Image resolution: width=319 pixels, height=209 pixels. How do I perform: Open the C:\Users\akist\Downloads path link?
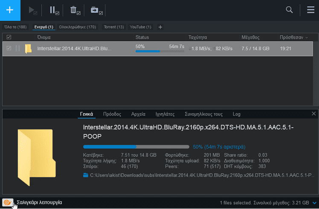pyautogui.click(x=202, y=175)
